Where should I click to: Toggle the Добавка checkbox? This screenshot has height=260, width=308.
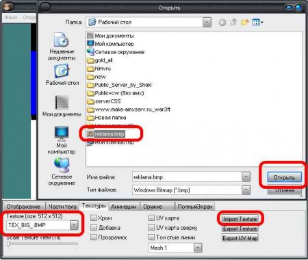pyautogui.click(x=94, y=227)
